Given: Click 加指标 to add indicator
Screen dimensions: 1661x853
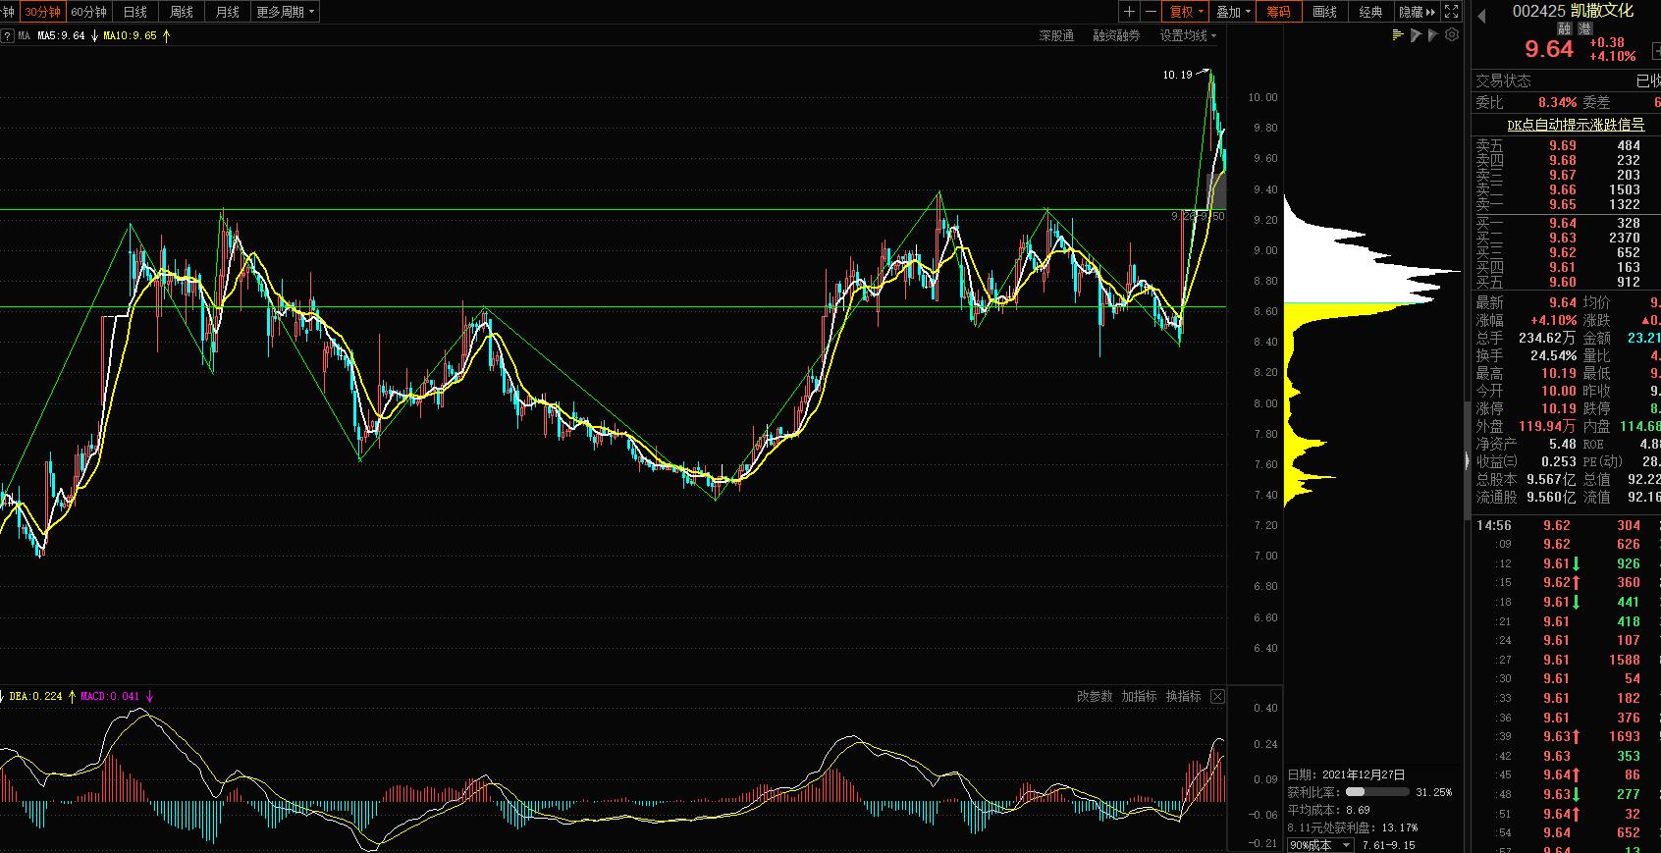Looking at the screenshot, I should pyautogui.click(x=1139, y=696).
